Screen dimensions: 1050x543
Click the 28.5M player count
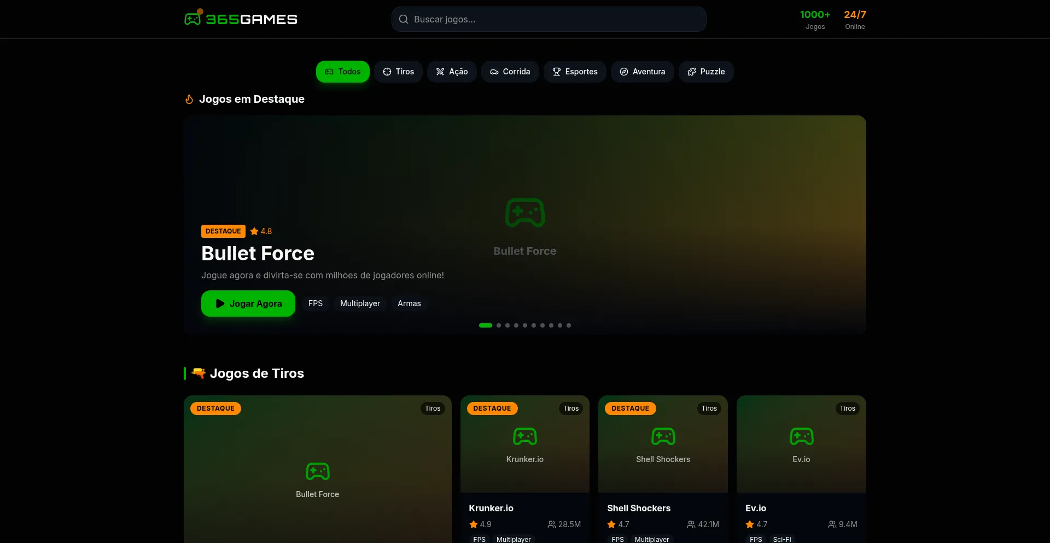570,524
